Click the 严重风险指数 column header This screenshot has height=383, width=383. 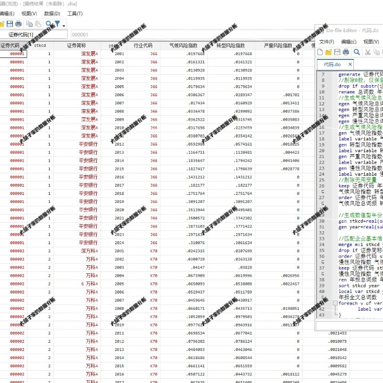tap(278, 45)
